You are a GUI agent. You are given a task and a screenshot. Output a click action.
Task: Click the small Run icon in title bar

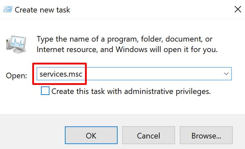click(7, 10)
